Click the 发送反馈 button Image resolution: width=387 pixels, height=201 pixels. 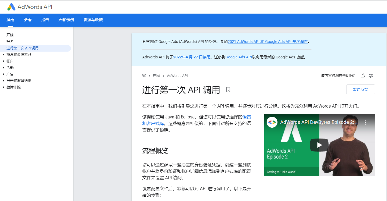tap(360, 89)
